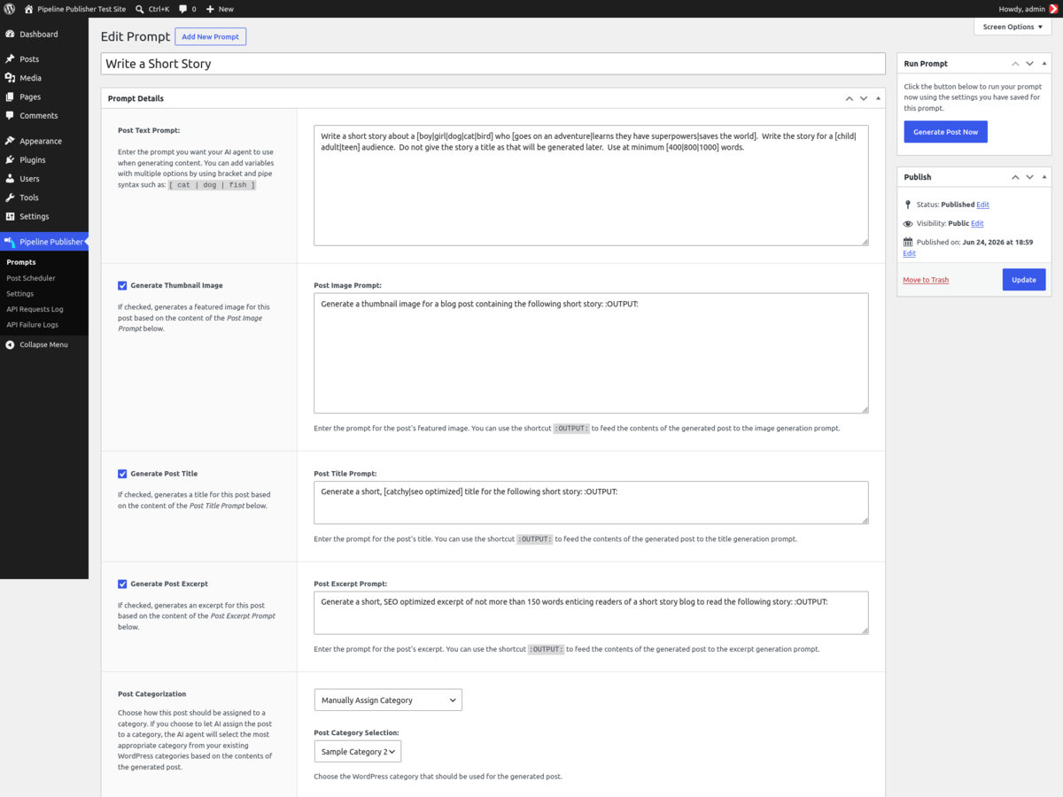Click the admin avatar icon beside Howdy
The width and height of the screenshot is (1063, 797).
pos(1053,9)
